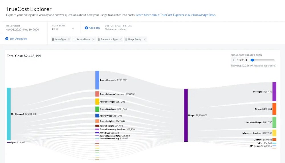Click the Usage: $2,226,073 label

click(198, 115)
